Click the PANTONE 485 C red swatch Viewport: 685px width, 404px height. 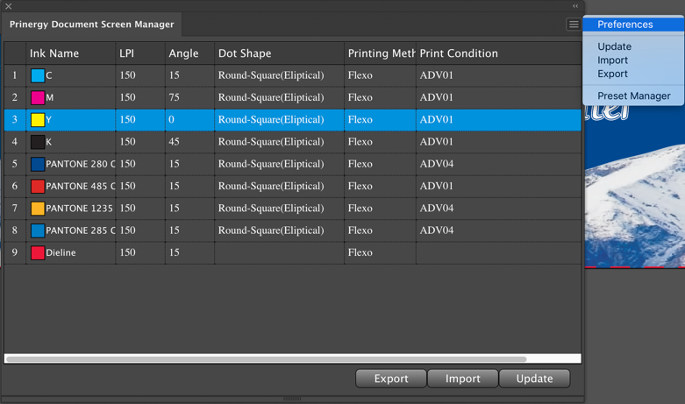[38, 186]
